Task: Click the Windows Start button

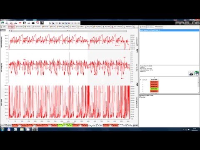Action: click(x=2, y=130)
